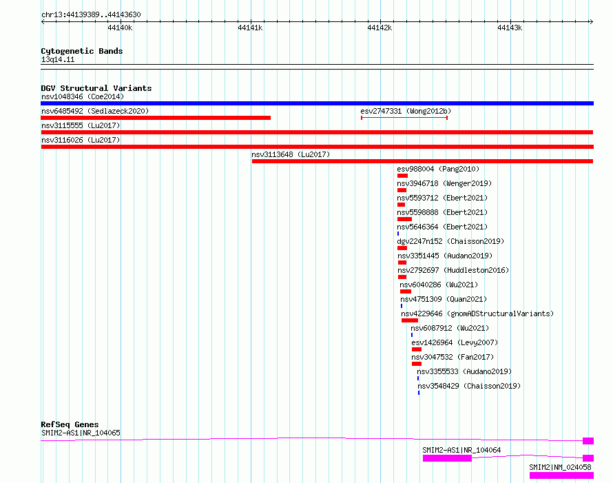Click the 44141k ruler position label

[250, 28]
